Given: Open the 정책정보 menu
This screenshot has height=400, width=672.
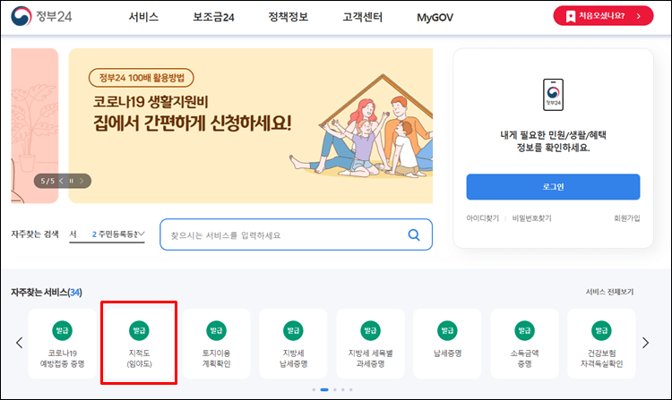Looking at the screenshot, I should [x=288, y=17].
